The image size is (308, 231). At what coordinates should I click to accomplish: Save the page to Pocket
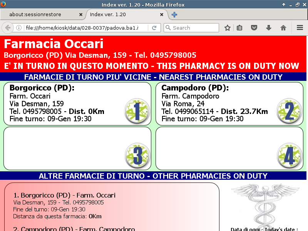[x=254, y=28]
